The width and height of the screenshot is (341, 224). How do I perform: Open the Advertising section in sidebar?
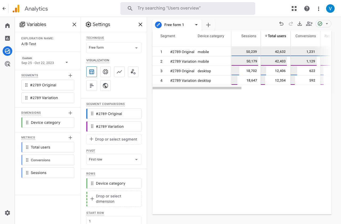pos(7,64)
